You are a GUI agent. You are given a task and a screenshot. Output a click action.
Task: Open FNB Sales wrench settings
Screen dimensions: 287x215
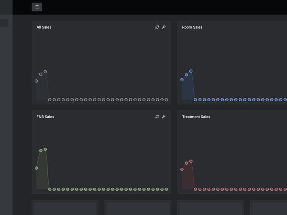(164, 117)
